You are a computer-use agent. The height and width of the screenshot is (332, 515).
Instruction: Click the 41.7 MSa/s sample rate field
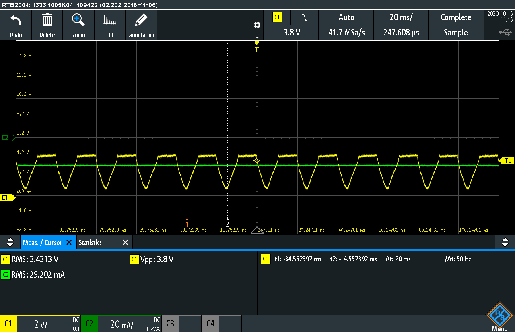pyautogui.click(x=346, y=33)
